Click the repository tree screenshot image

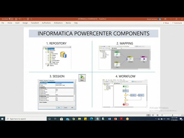[x=57, y=57]
